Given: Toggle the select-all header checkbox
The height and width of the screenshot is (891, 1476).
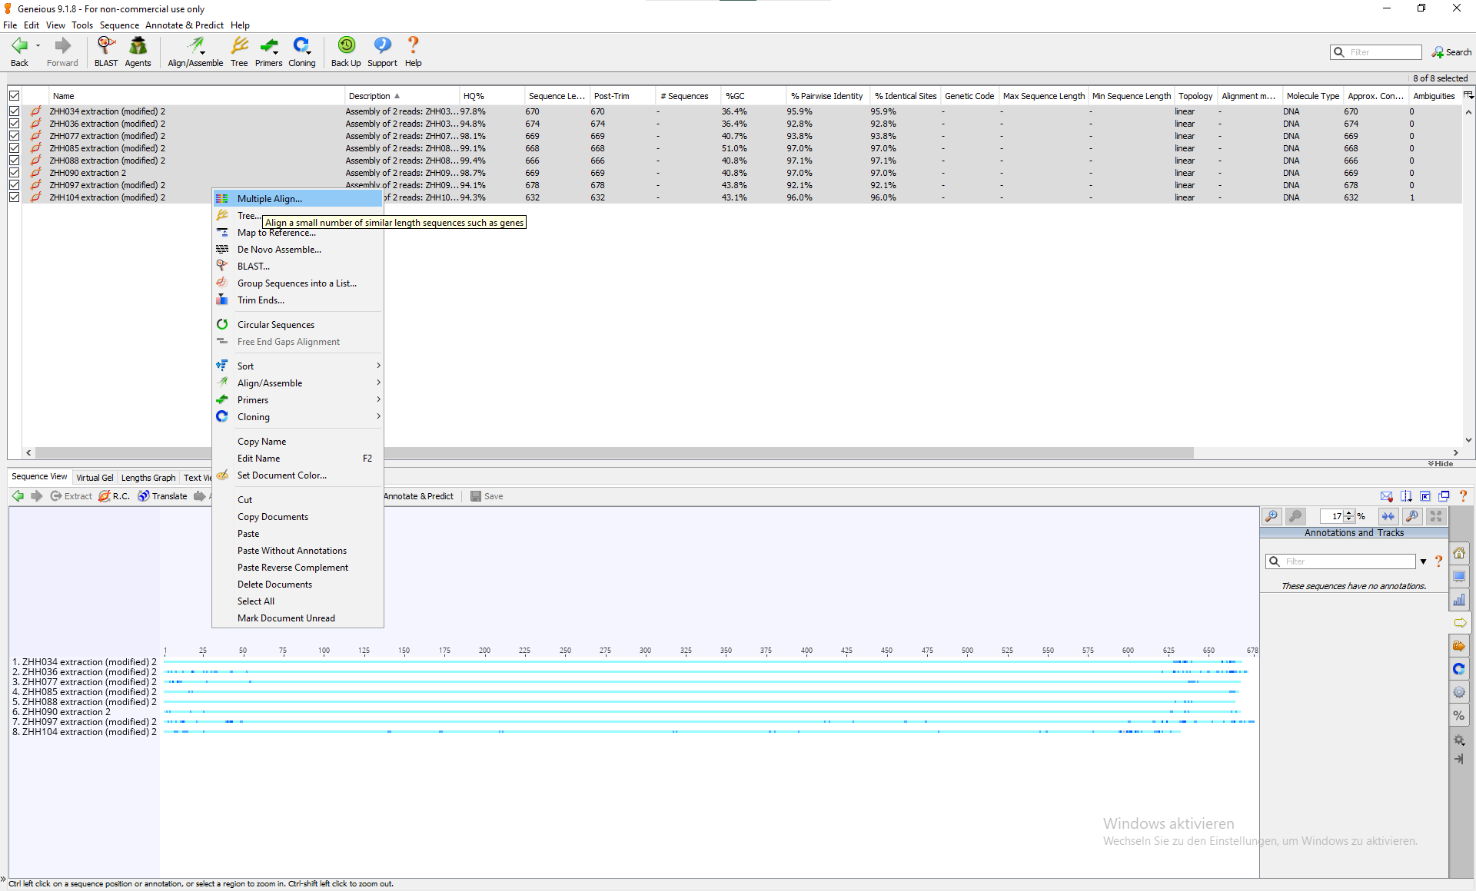Looking at the screenshot, I should tap(14, 96).
